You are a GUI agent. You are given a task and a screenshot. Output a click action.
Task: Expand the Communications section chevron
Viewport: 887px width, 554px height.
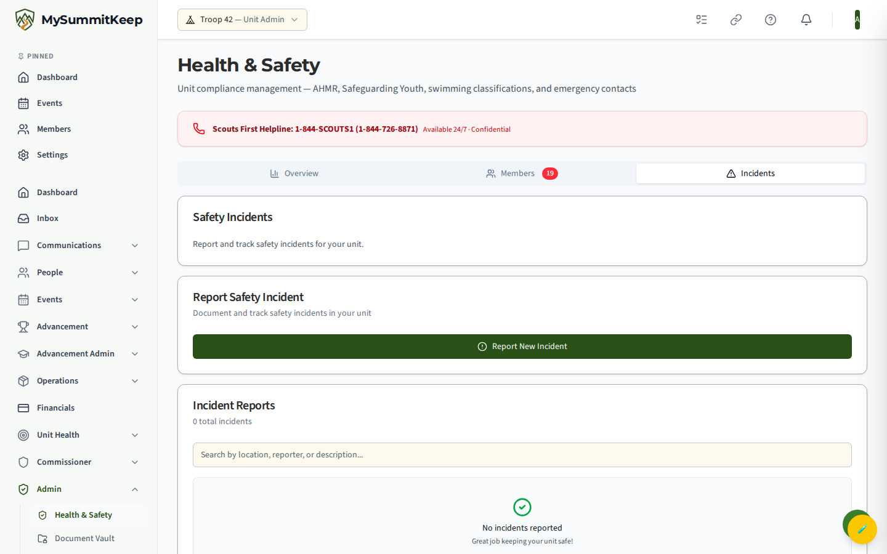135,246
